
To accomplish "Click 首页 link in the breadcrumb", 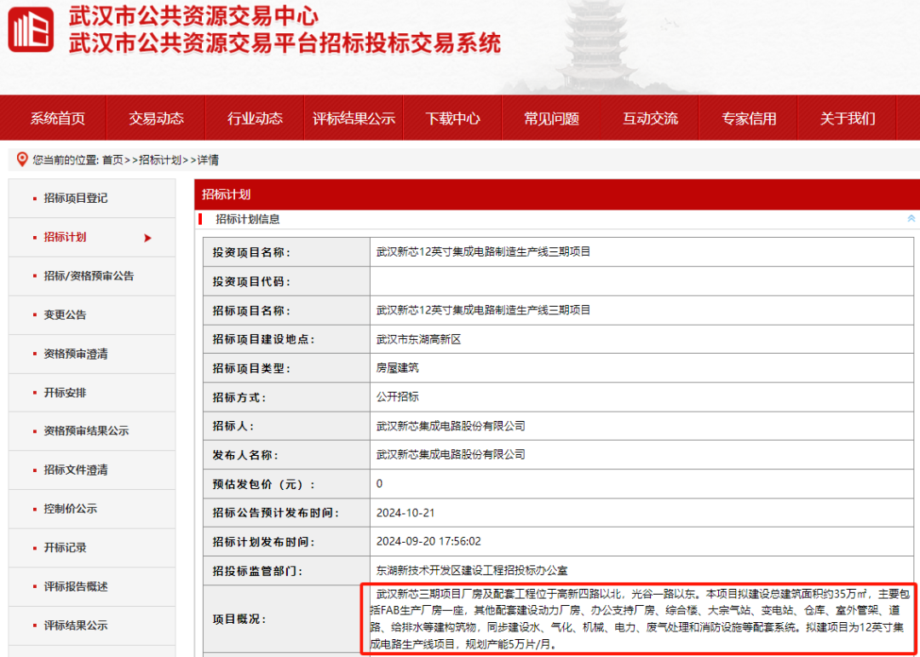I will coord(112,160).
